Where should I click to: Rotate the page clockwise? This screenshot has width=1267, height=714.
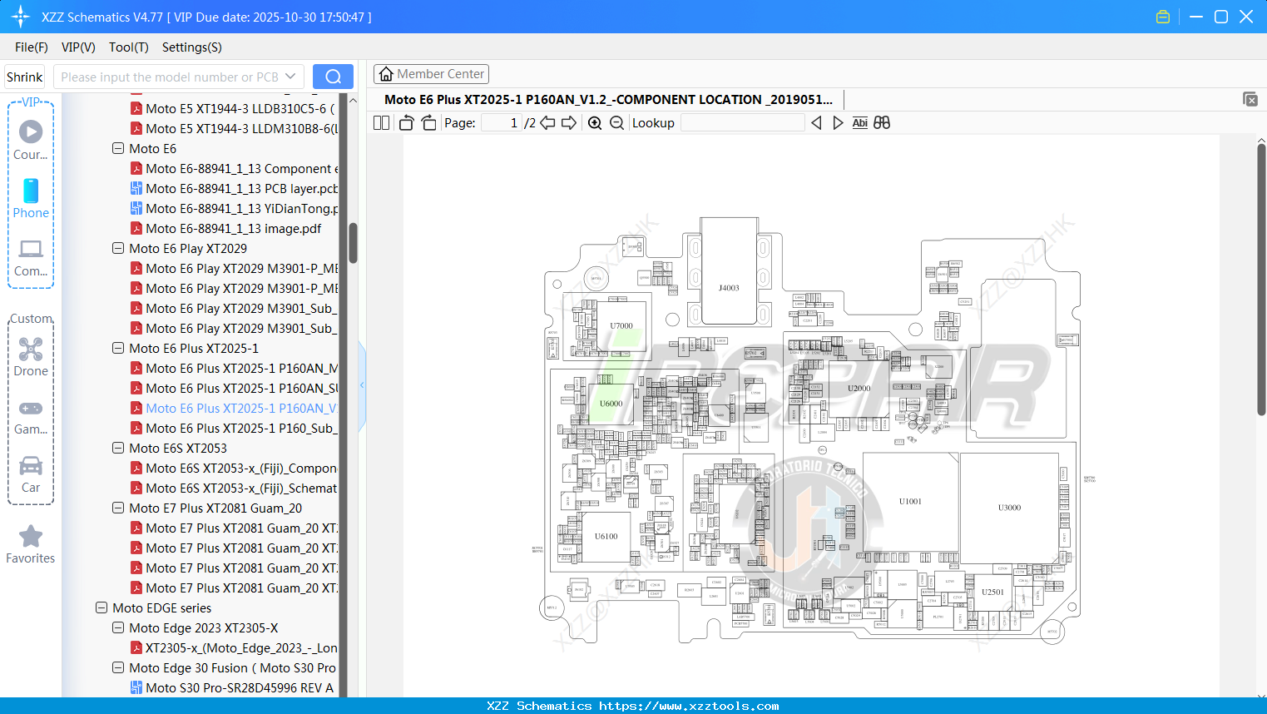(428, 123)
